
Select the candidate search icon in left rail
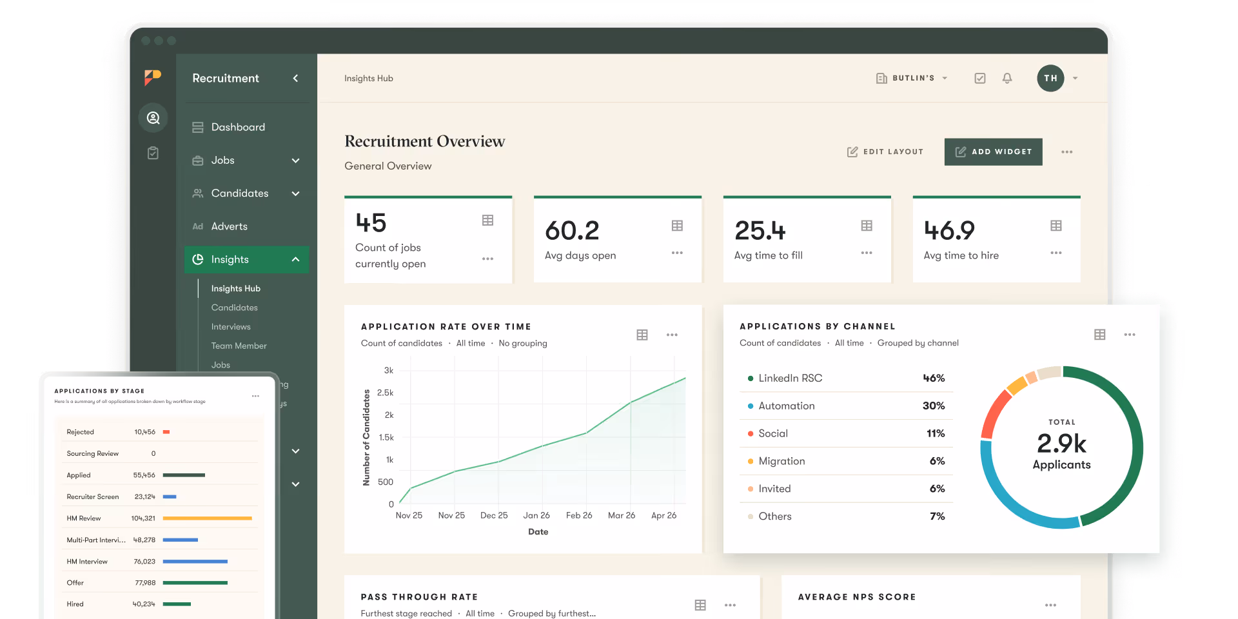point(153,118)
